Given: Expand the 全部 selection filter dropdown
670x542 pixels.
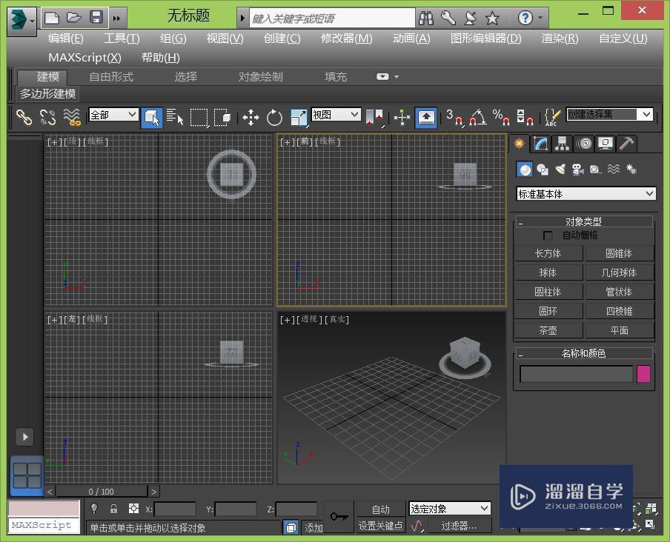Looking at the screenshot, I should coord(113,115).
